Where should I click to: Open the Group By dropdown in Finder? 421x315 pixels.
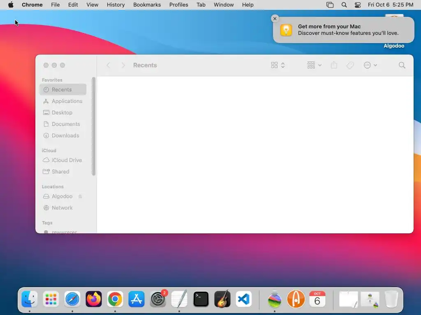(314, 65)
